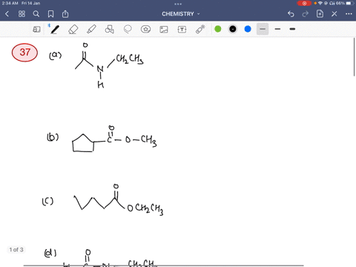Choose the thickest stroke width
The height and width of the screenshot is (267, 356).
[292, 29]
